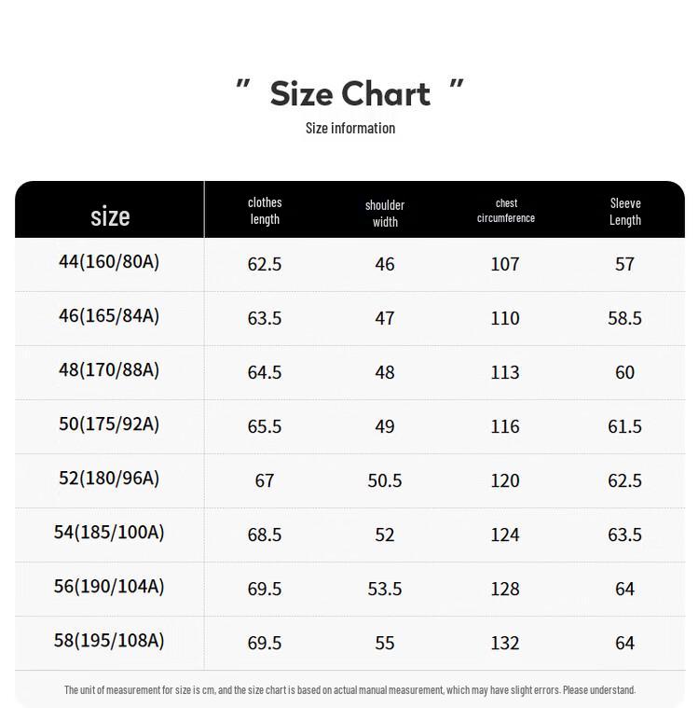Viewport: 699px width, 708px height.
Task: Click the 46(165/84A) size row label
Action: tap(109, 316)
